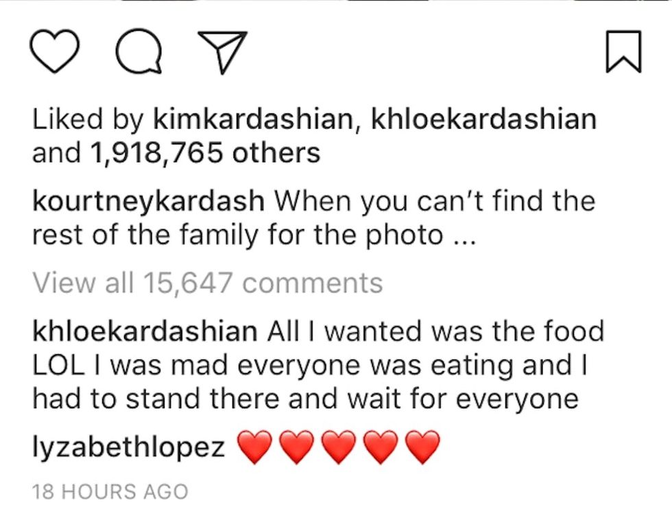This screenshot has width=672, height=525.
Task: View all 15,647 comments
Action: pyautogui.click(x=207, y=283)
